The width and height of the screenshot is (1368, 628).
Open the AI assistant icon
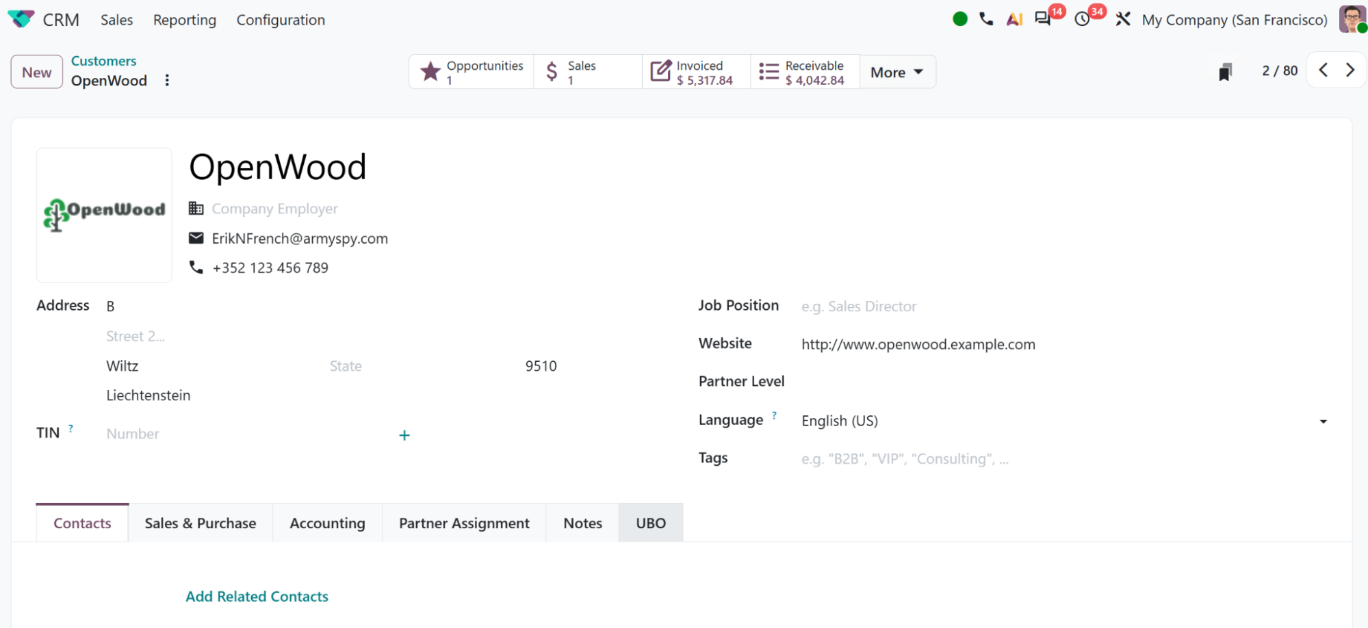tap(1014, 19)
